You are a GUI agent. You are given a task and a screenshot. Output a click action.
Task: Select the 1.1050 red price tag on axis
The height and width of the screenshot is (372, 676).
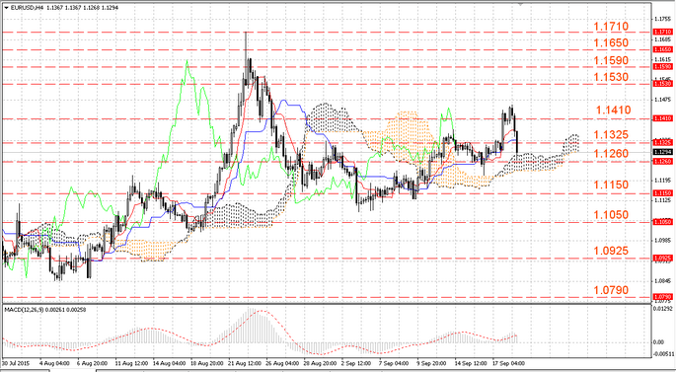662,222
